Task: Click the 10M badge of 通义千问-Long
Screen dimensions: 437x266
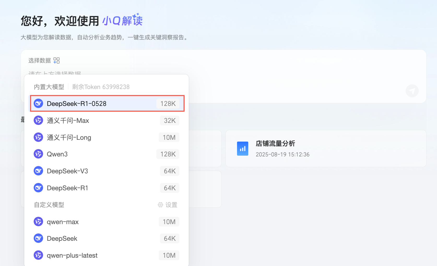Action: (x=169, y=137)
